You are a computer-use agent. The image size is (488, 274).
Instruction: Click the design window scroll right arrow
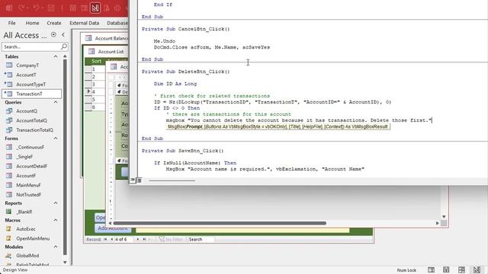pos(437,223)
